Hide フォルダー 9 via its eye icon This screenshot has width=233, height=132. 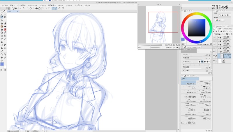(x=214, y=52)
